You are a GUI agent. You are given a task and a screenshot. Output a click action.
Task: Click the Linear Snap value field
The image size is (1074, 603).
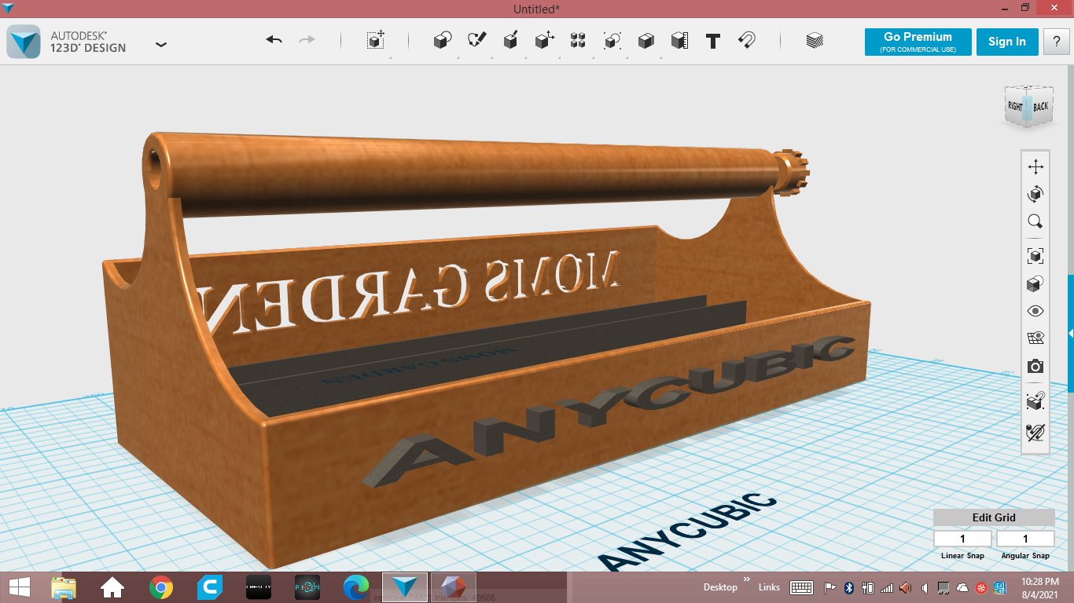[x=962, y=539]
